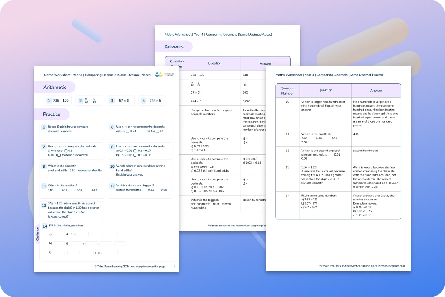Click the 'Question' column header on the Answers page

[x=215, y=63]
